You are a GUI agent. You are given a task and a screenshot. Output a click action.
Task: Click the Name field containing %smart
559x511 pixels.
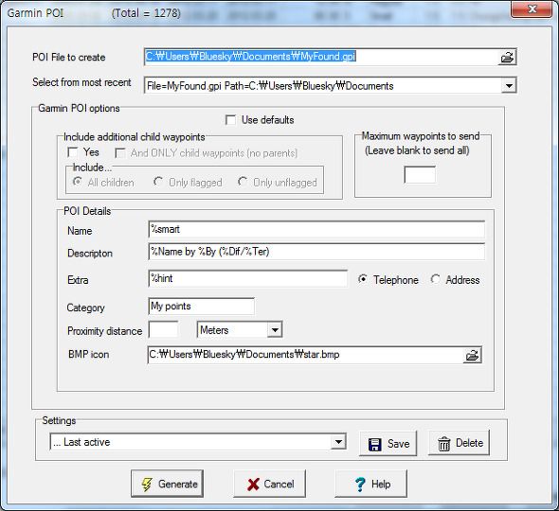click(316, 229)
